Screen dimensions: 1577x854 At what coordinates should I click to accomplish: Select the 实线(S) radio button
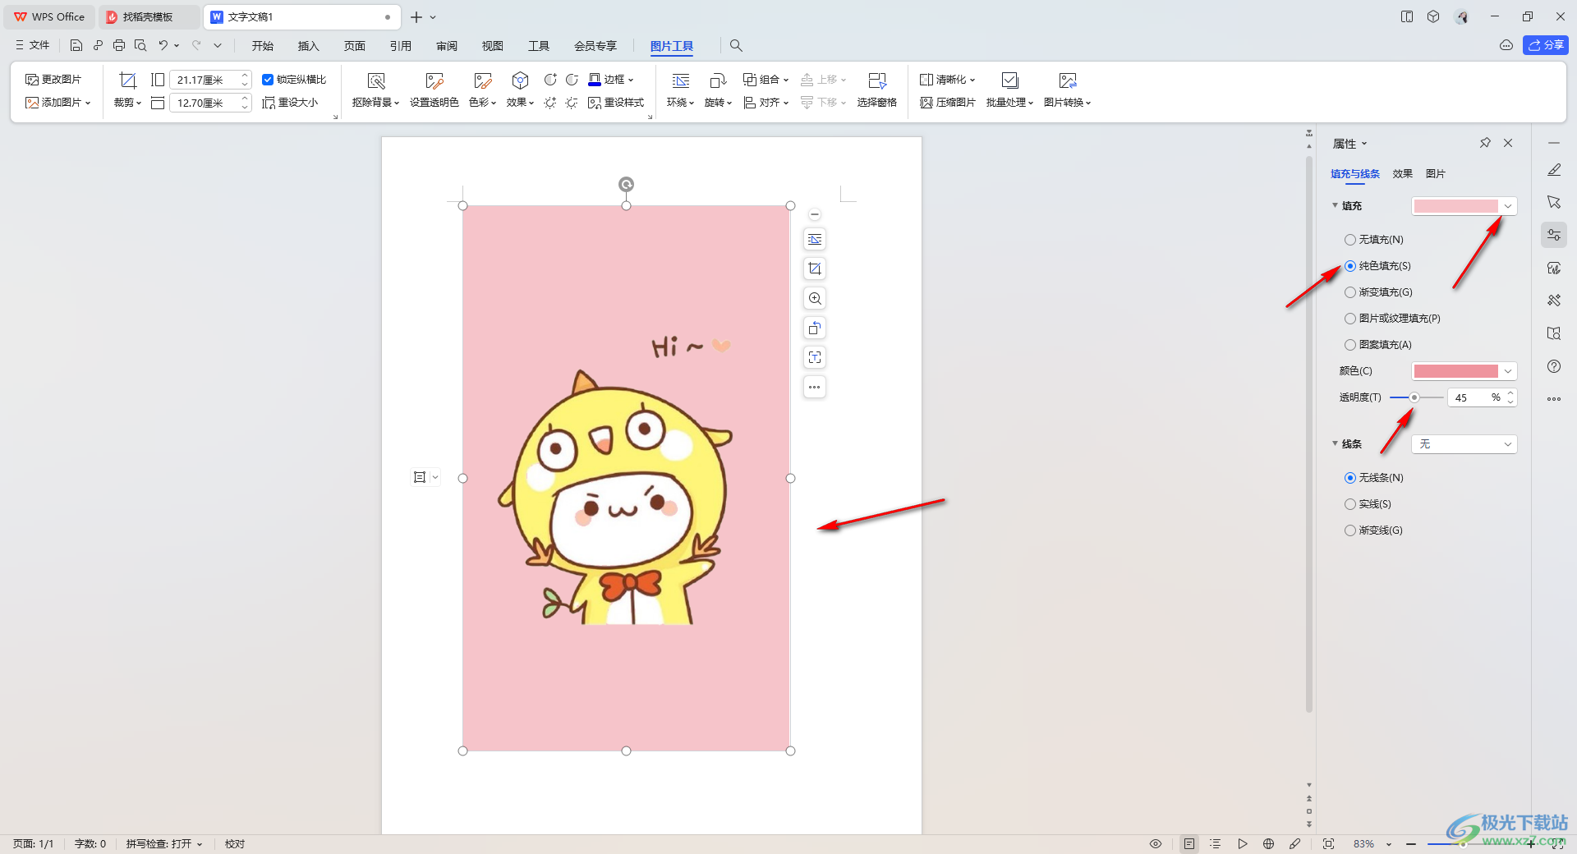[1350, 504]
